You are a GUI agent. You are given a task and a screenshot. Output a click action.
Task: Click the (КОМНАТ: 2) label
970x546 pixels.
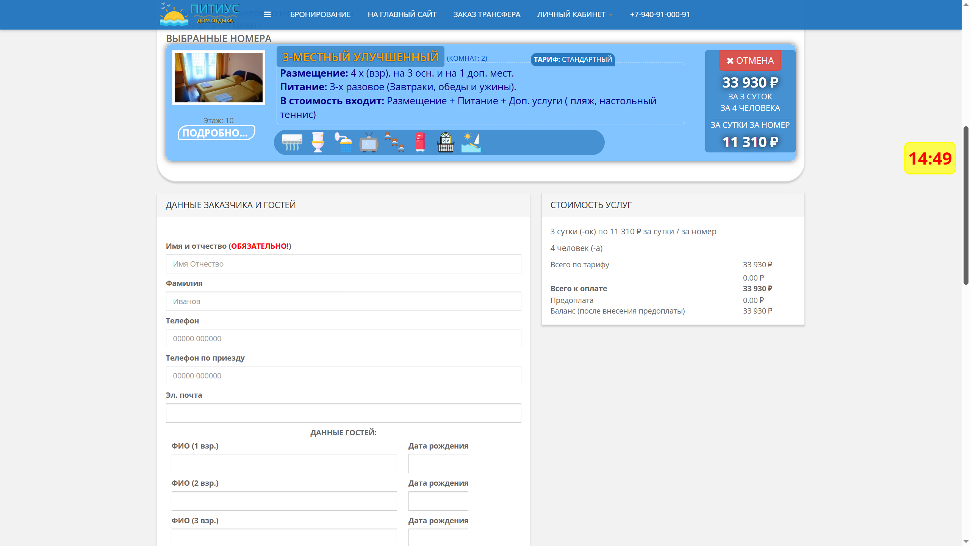(467, 58)
